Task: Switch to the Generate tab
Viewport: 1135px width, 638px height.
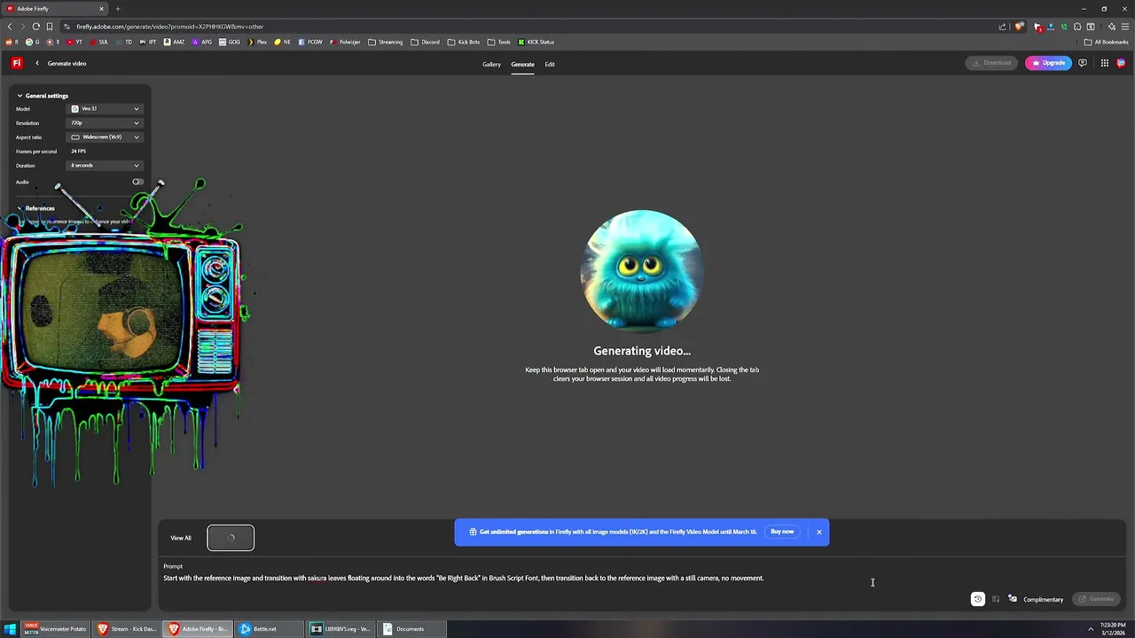Action: click(x=522, y=64)
